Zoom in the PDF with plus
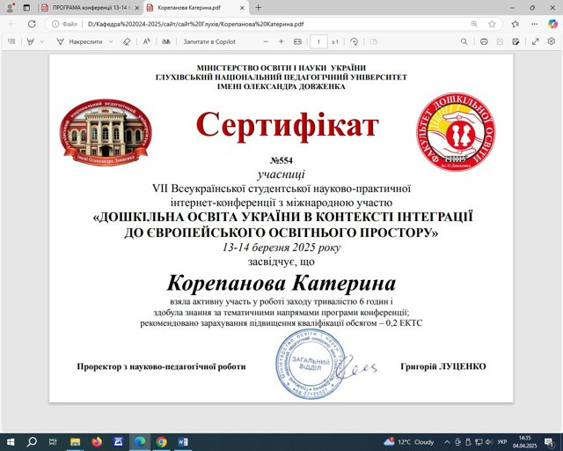563x451 pixels. coord(281,41)
